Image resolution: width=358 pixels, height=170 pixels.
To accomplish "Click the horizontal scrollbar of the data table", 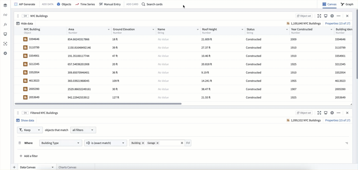I will 98,104.
